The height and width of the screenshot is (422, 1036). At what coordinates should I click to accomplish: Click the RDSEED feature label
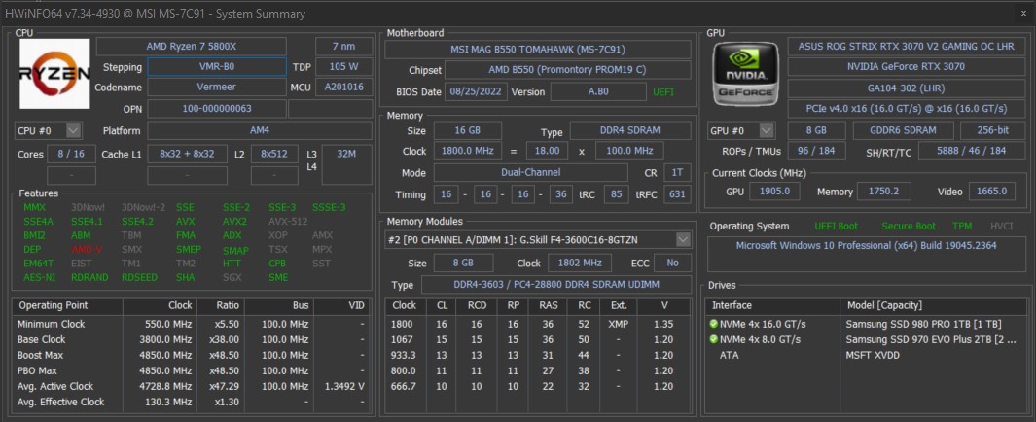pyautogui.click(x=139, y=277)
